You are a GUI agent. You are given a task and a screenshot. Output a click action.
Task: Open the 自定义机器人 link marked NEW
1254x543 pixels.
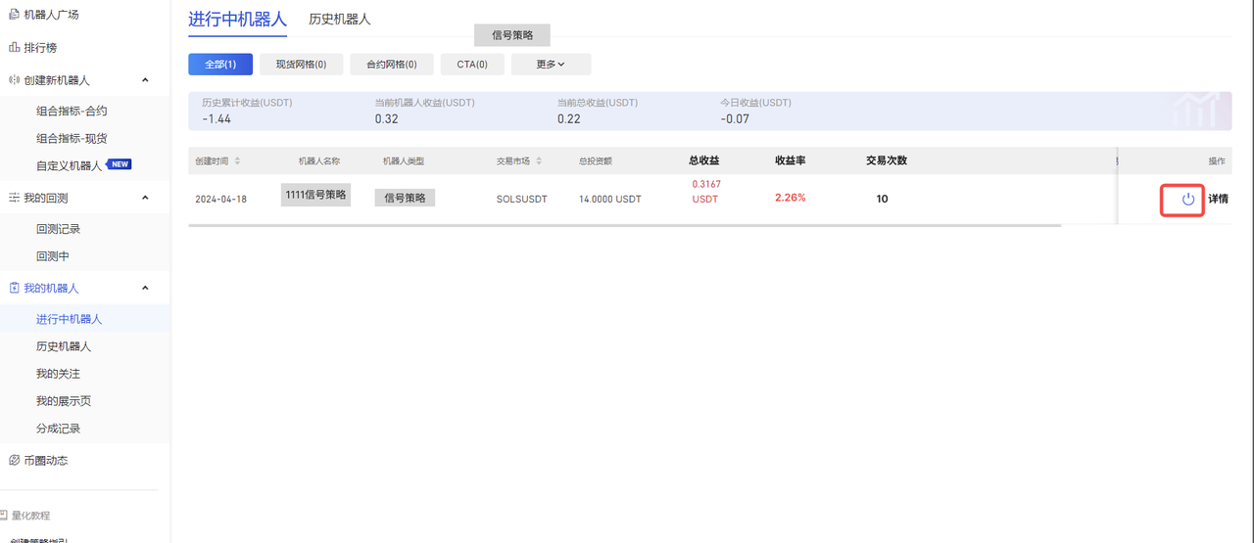(69, 165)
